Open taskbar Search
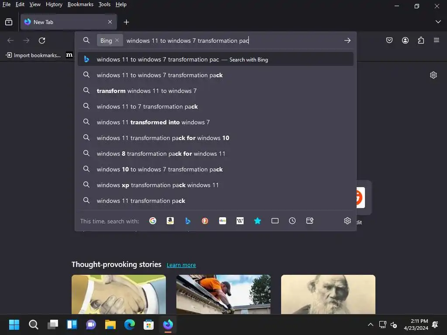 click(33, 325)
